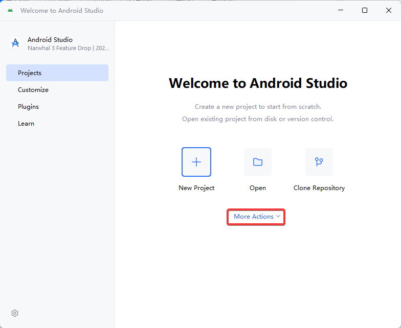Screen dimensions: 401x328
Task: Click the Narwhal 3 Feature Drop version text
Action: pyautogui.click(x=69, y=48)
